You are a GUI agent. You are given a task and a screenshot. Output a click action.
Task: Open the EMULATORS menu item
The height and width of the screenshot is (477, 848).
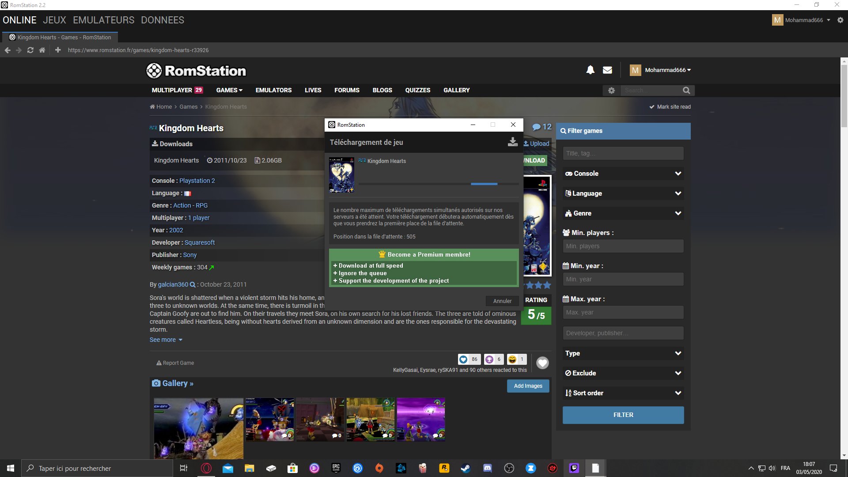tap(273, 90)
